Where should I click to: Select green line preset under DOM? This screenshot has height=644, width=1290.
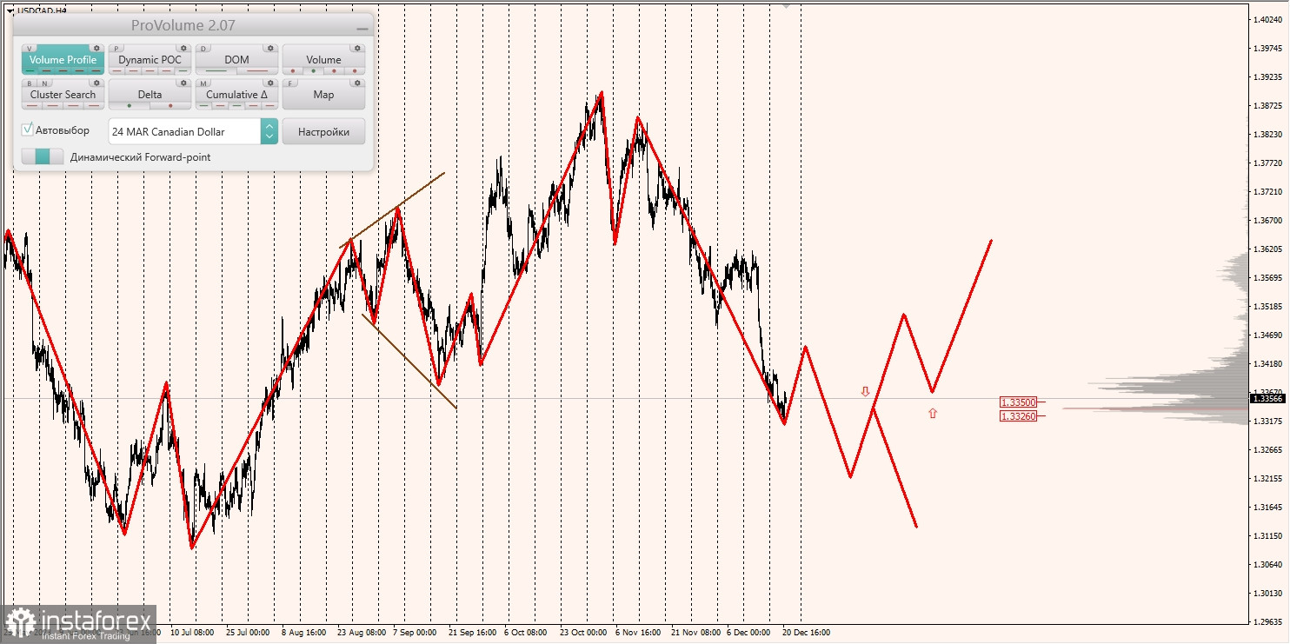pos(216,71)
